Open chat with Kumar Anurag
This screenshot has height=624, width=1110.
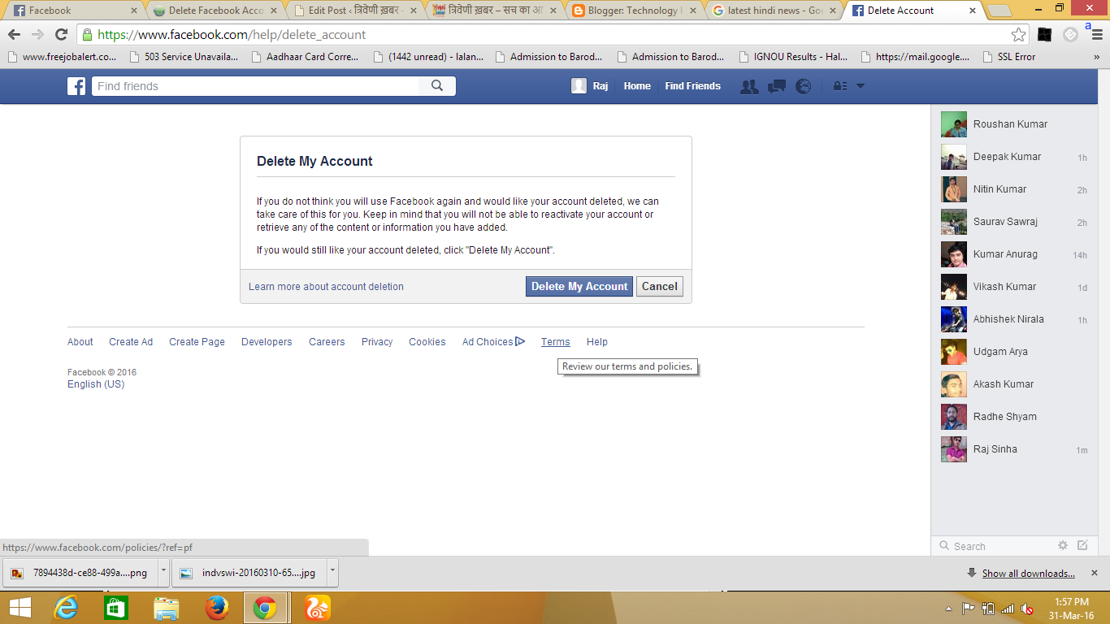click(x=1014, y=254)
